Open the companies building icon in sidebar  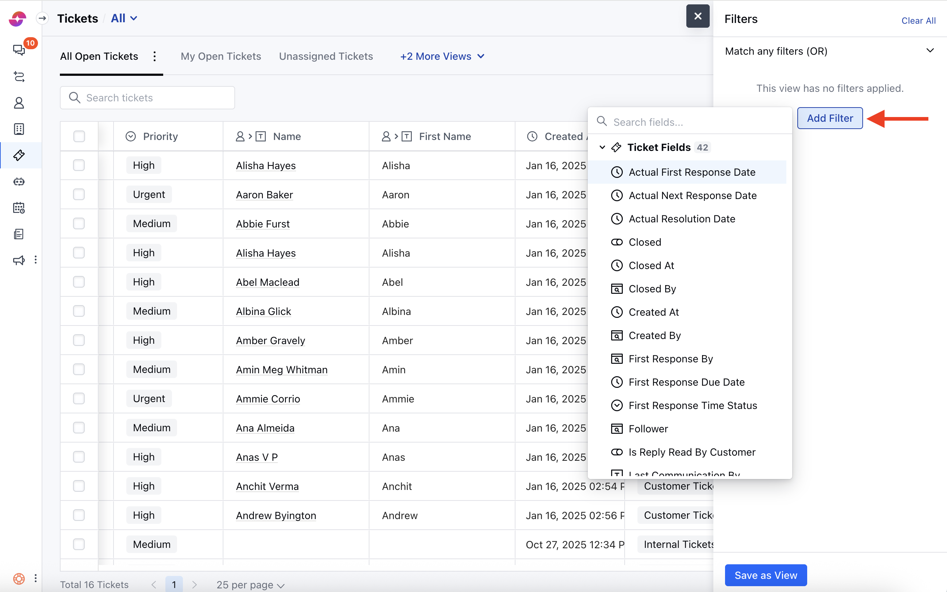19,129
